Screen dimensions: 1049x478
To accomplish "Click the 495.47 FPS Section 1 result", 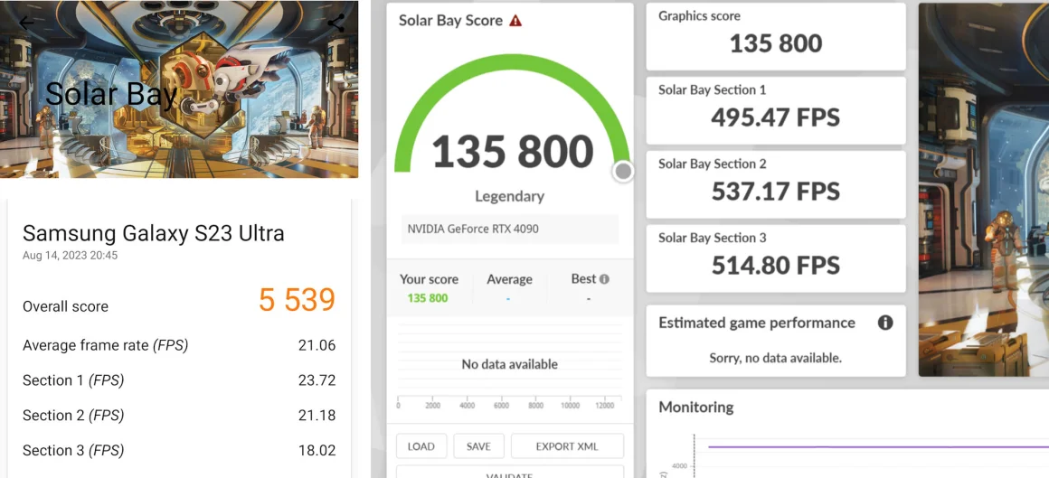I will pyautogui.click(x=775, y=117).
